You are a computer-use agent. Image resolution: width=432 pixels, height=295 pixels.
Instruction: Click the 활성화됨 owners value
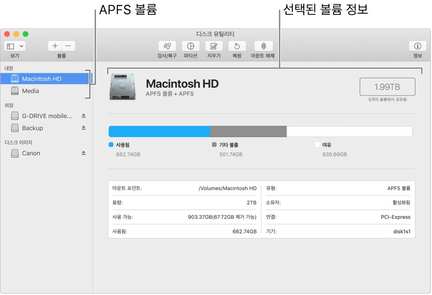[401, 203]
